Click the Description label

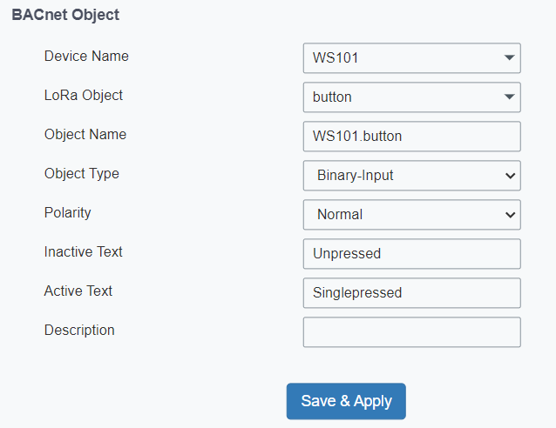(79, 331)
